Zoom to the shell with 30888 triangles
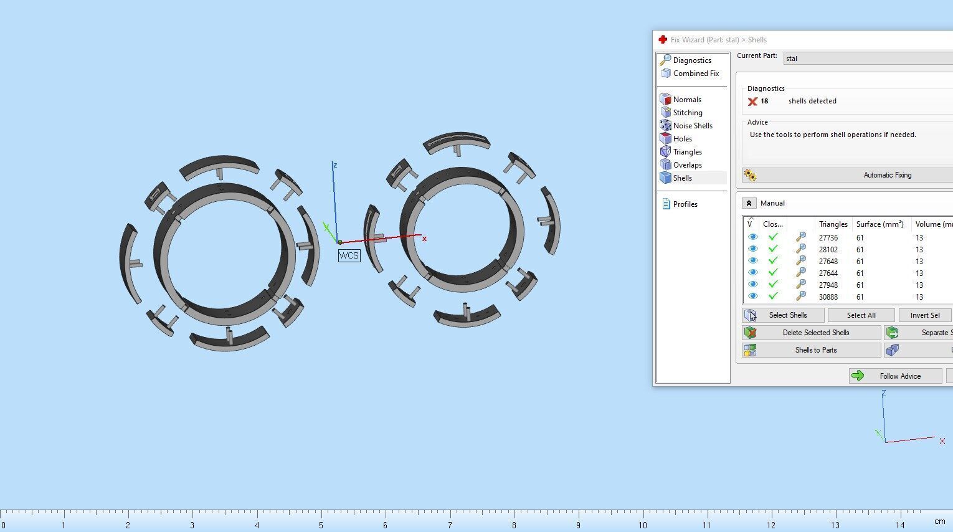Viewport: 953px width, 532px height. 801,297
